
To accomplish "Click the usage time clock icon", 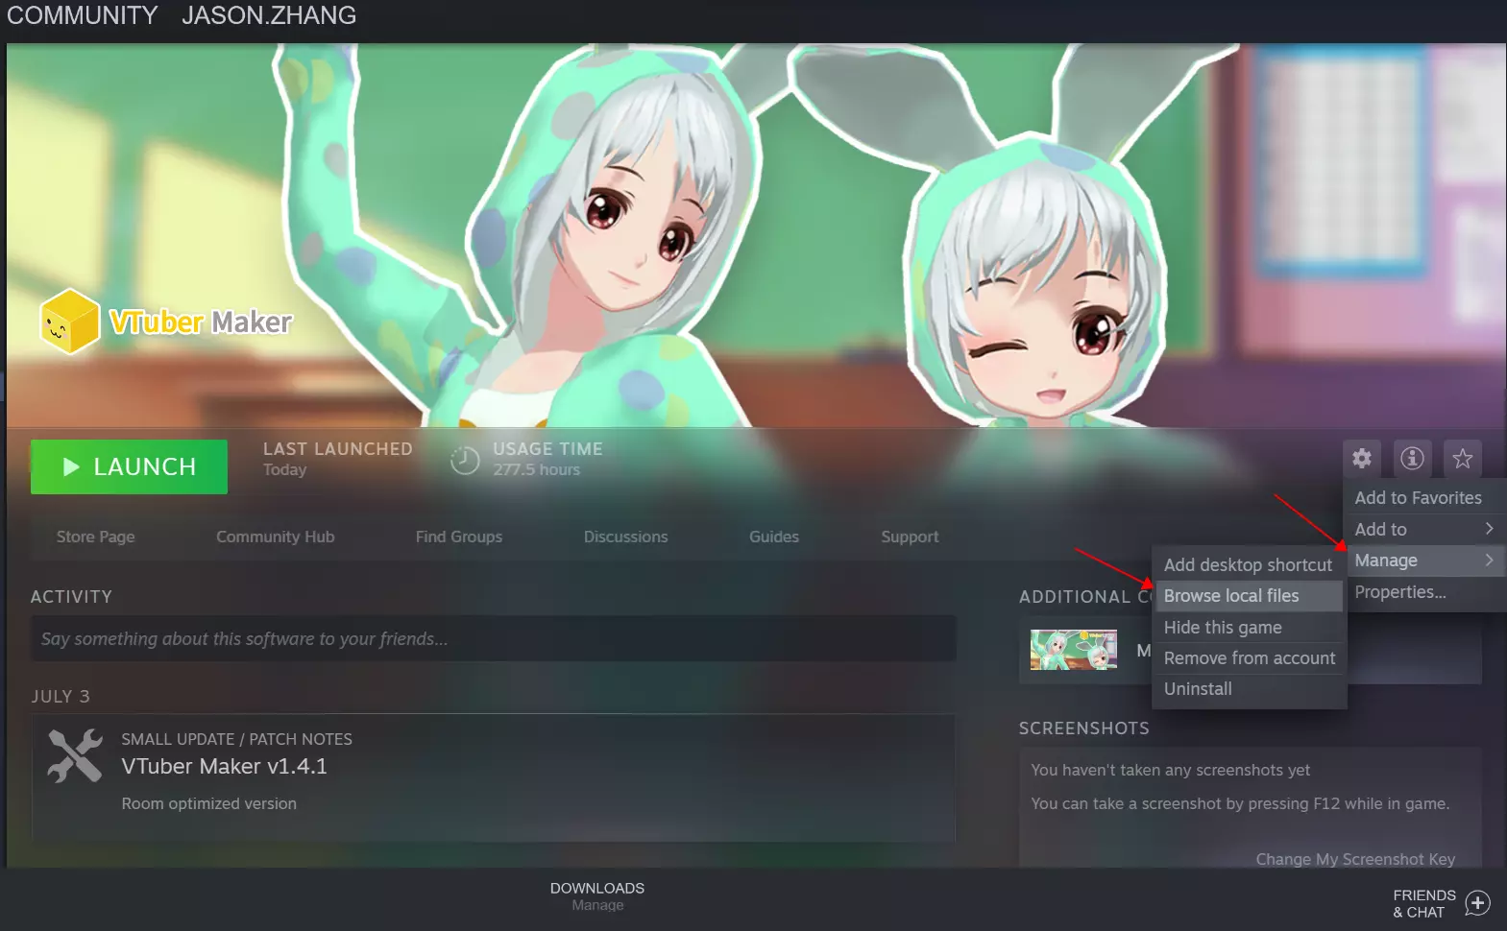I will (x=465, y=461).
